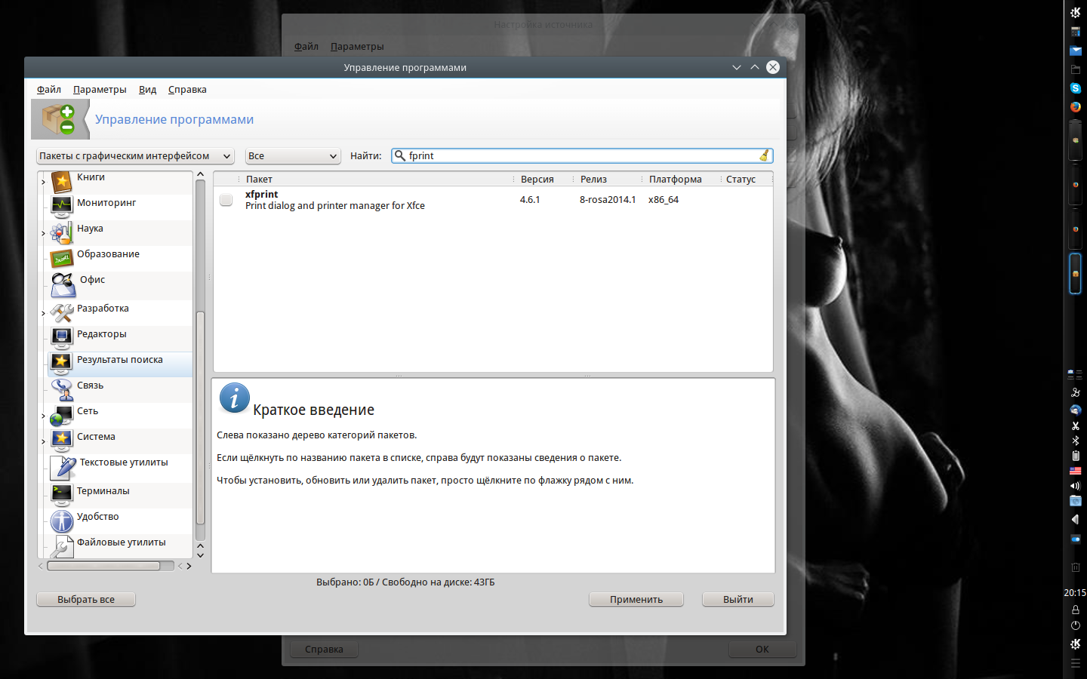Click the Терминалы console icon

pos(61,493)
